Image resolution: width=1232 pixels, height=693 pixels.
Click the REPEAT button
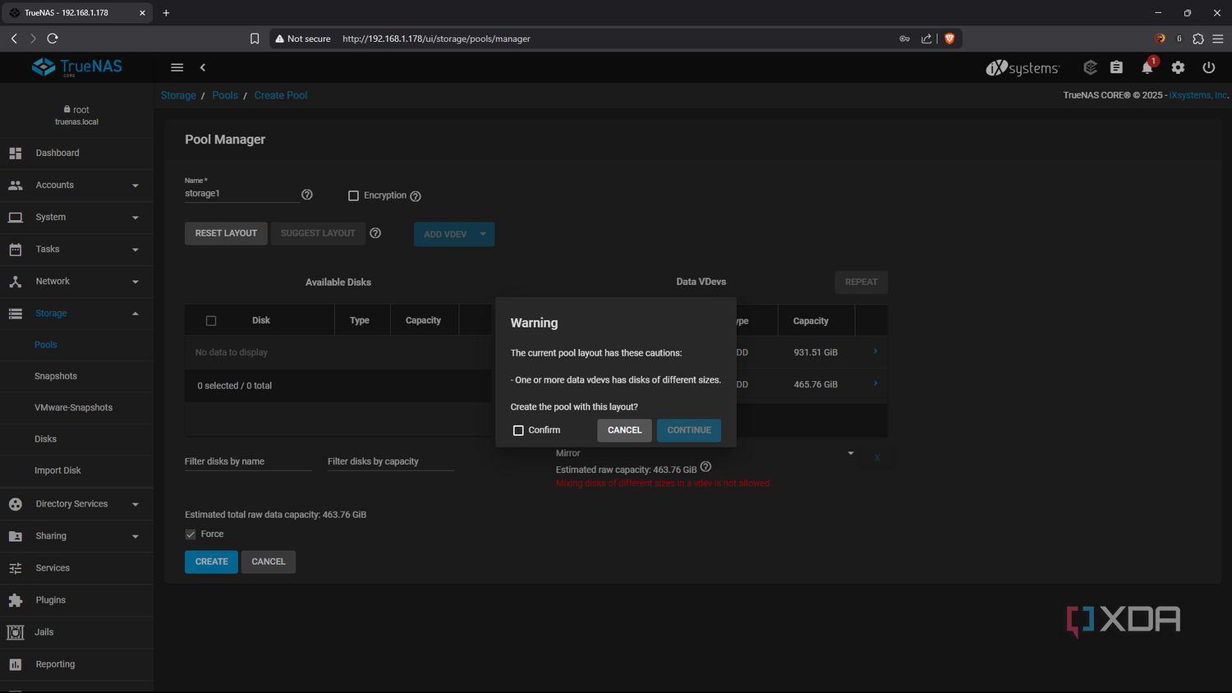[861, 282]
